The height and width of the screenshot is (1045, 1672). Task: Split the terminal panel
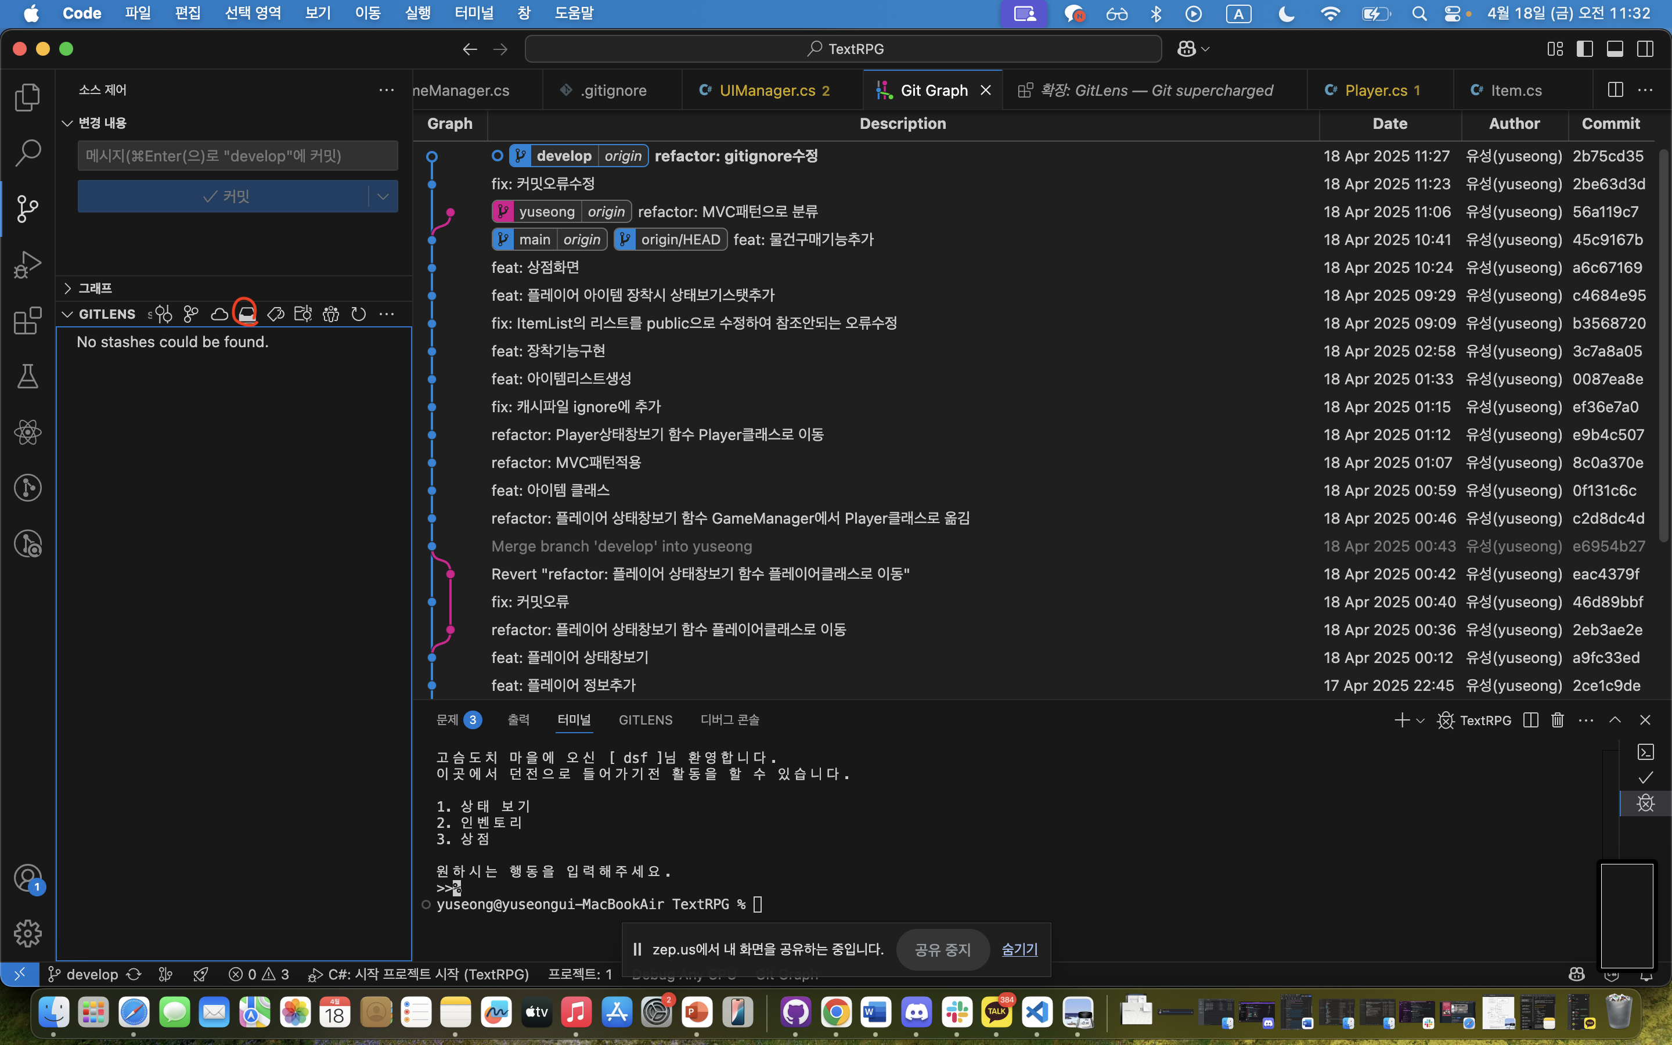point(1530,720)
